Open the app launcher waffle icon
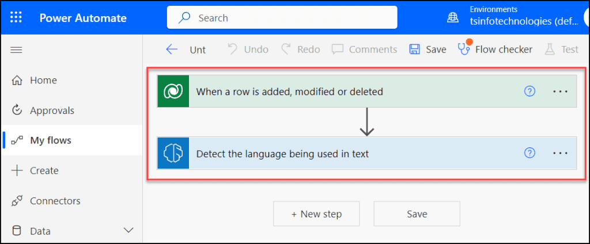Viewport: 590px width, 244px height. [x=16, y=18]
